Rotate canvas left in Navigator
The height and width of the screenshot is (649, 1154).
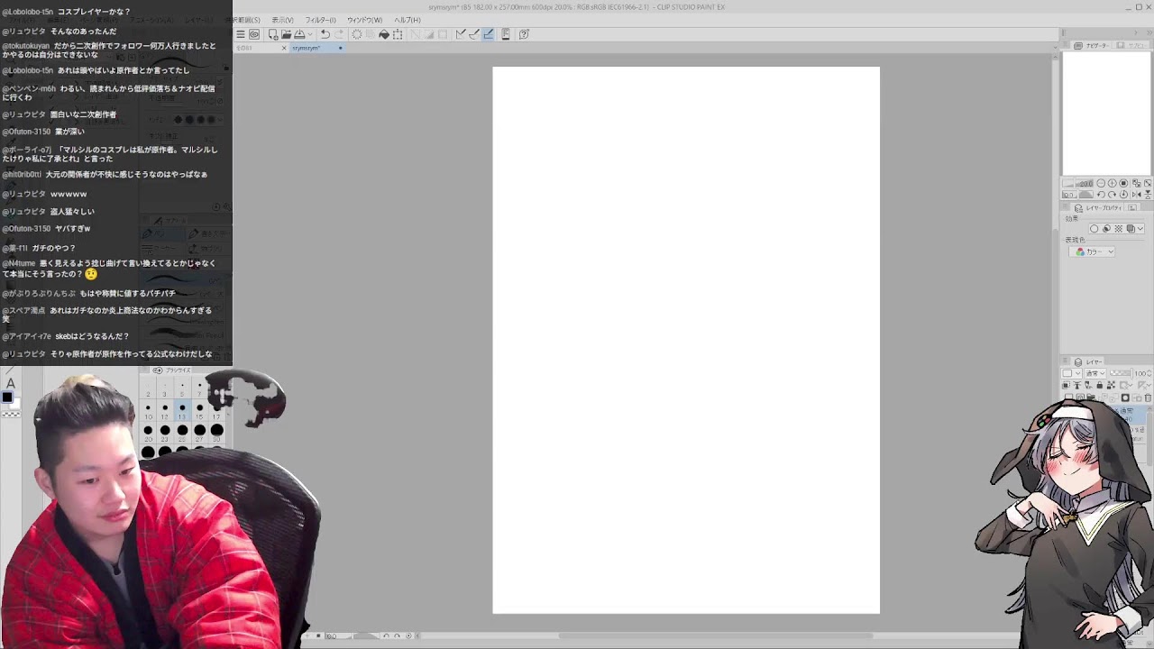click(x=1101, y=194)
